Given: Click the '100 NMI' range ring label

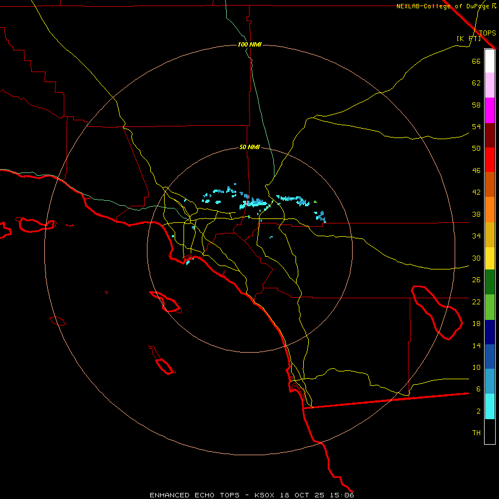Looking at the screenshot, I should (x=249, y=44).
